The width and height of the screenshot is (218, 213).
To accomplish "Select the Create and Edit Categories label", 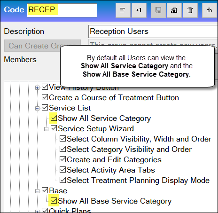I will point(114,160).
